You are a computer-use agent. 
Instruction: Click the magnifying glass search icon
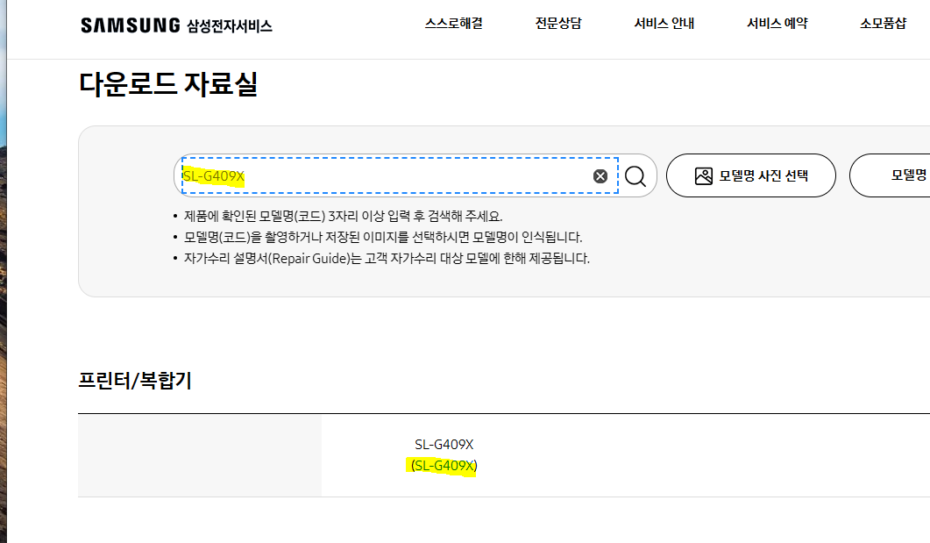click(x=635, y=176)
